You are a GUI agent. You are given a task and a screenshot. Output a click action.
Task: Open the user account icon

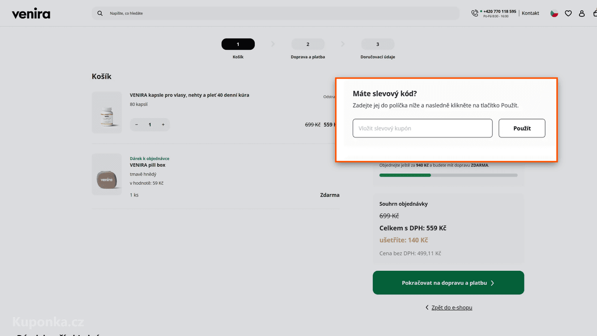[582, 13]
